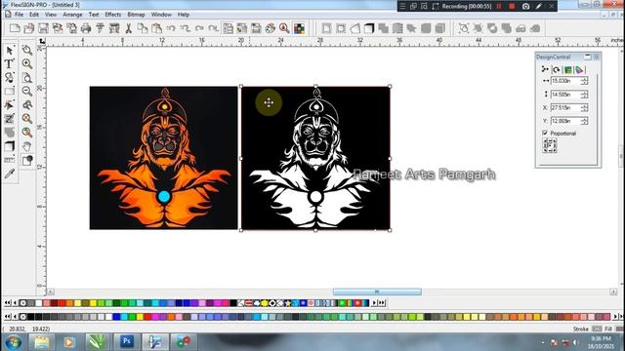Advance top color palette with right arrow
This screenshot has height=351, width=625.
(374, 303)
